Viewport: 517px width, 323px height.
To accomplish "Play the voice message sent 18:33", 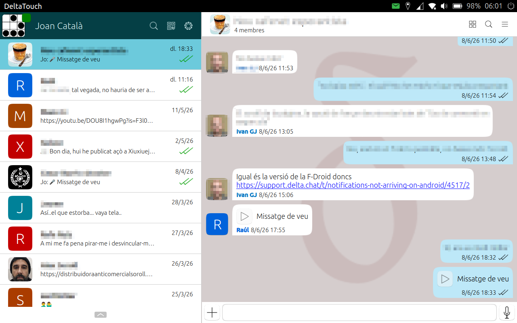I will click(445, 279).
